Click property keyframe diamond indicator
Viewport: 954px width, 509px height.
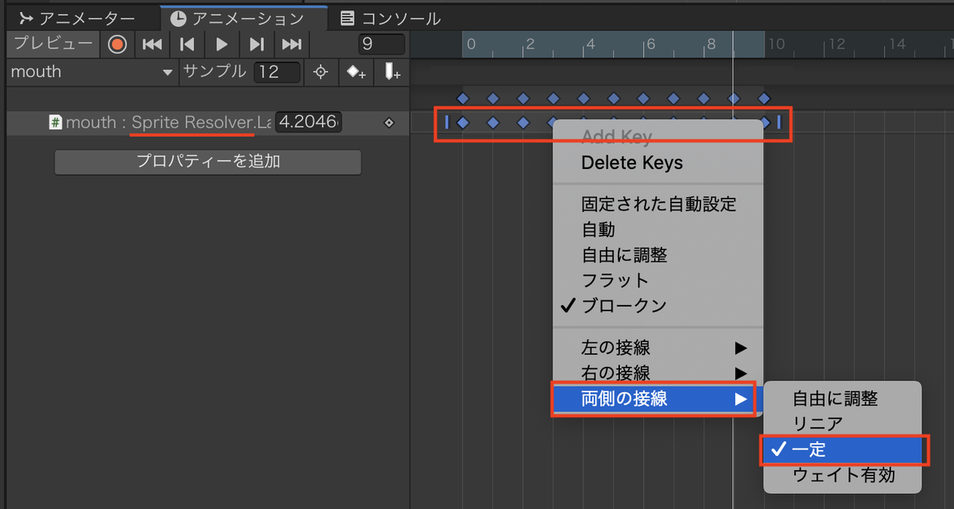click(x=389, y=123)
